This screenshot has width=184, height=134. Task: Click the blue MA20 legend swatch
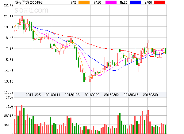[135, 2]
